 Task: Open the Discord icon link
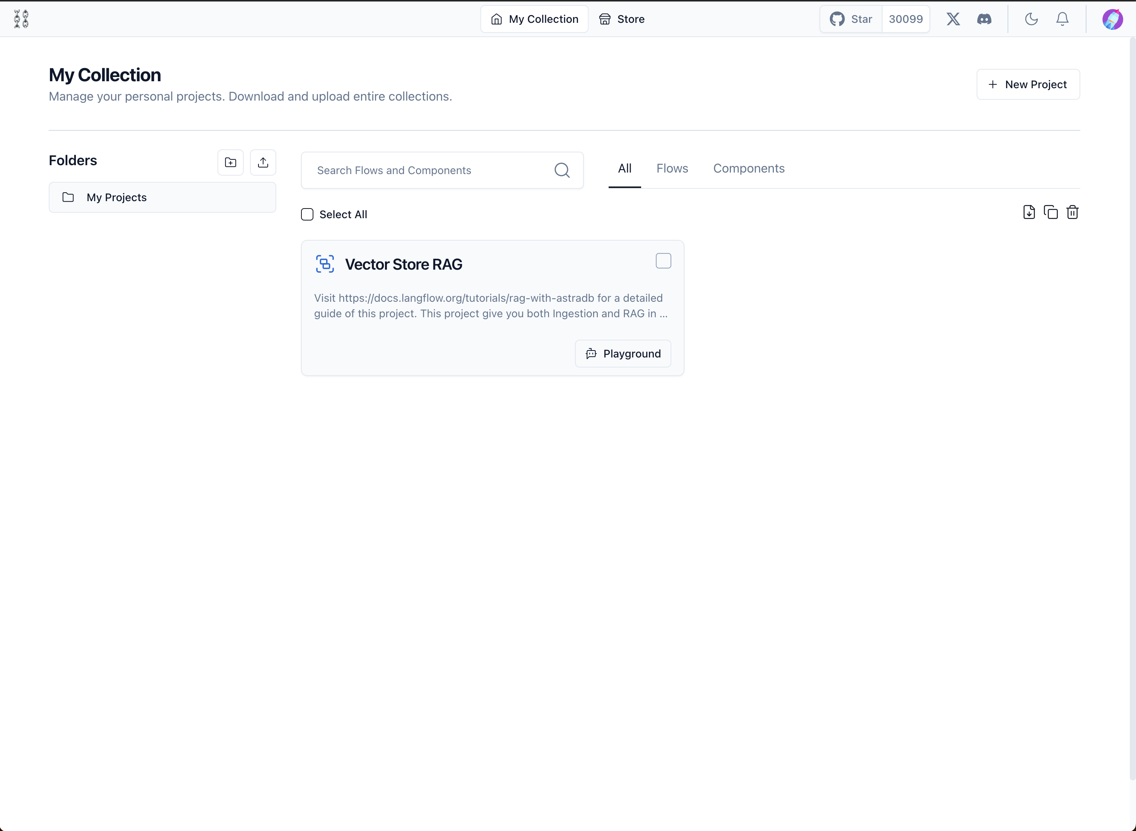click(984, 19)
